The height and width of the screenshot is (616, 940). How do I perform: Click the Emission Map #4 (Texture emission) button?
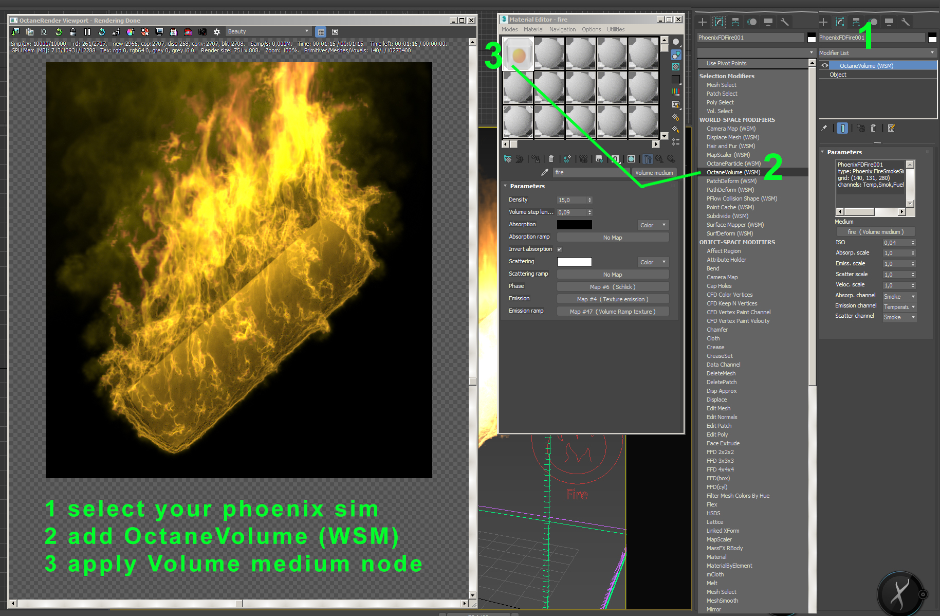pos(613,299)
